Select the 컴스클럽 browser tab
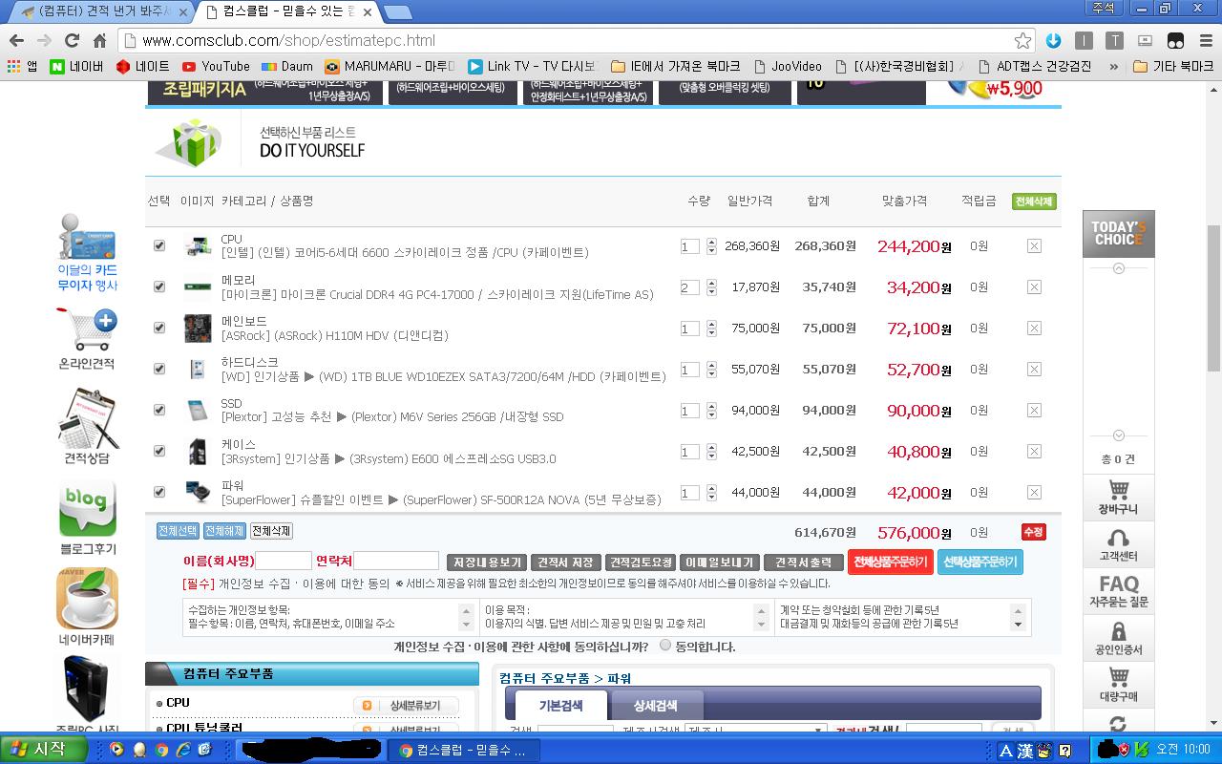 tap(288, 11)
